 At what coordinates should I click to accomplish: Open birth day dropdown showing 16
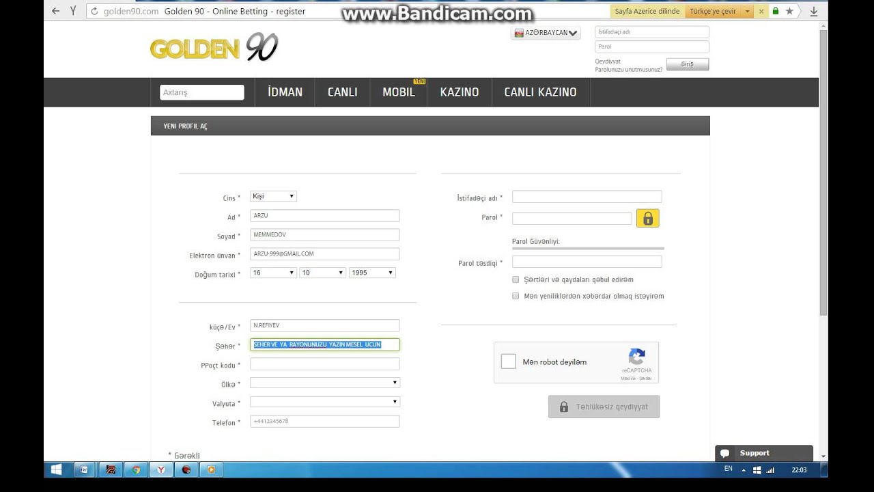pyautogui.click(x=273, y=273)
